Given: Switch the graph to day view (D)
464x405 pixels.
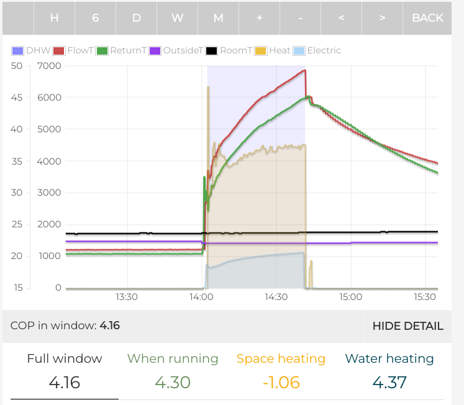Looking at the screenshot, I should [x=136, y=17].
